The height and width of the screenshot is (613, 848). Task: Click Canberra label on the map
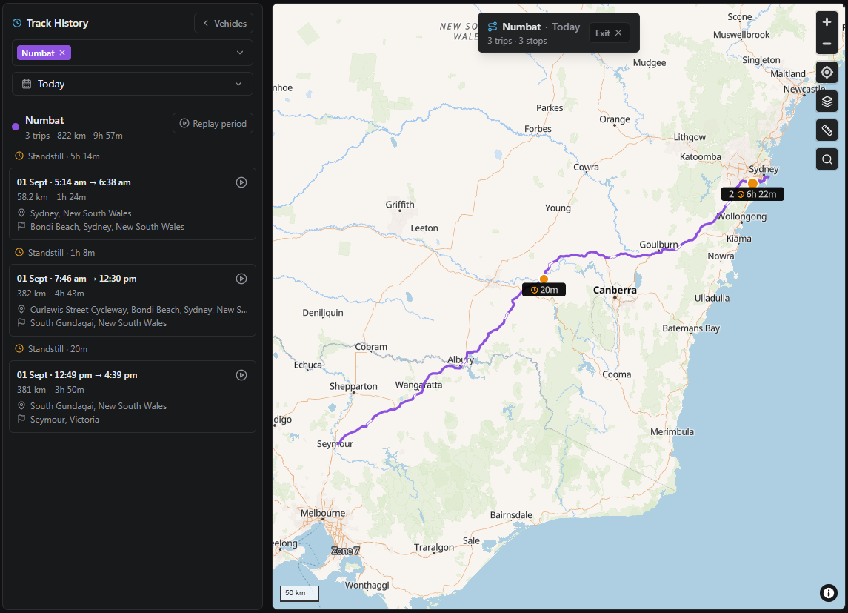(615, 290)
